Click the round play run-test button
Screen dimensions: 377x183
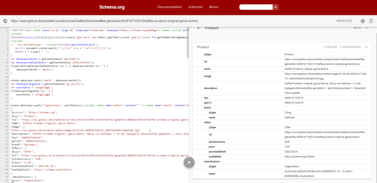189,162
